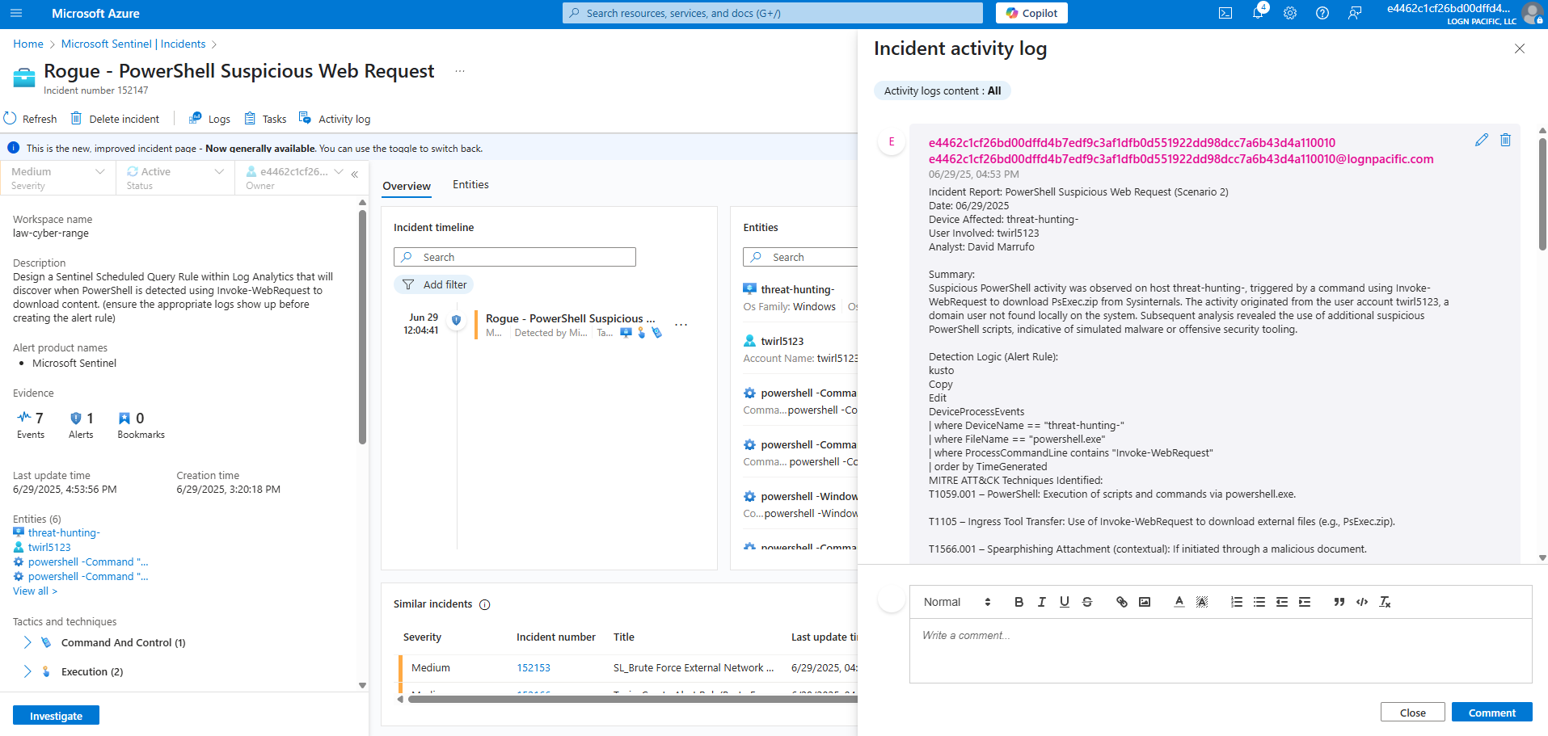
Task: Toggle bold in comment editor
Action: pyautogui.click(x=1019, y=602)
